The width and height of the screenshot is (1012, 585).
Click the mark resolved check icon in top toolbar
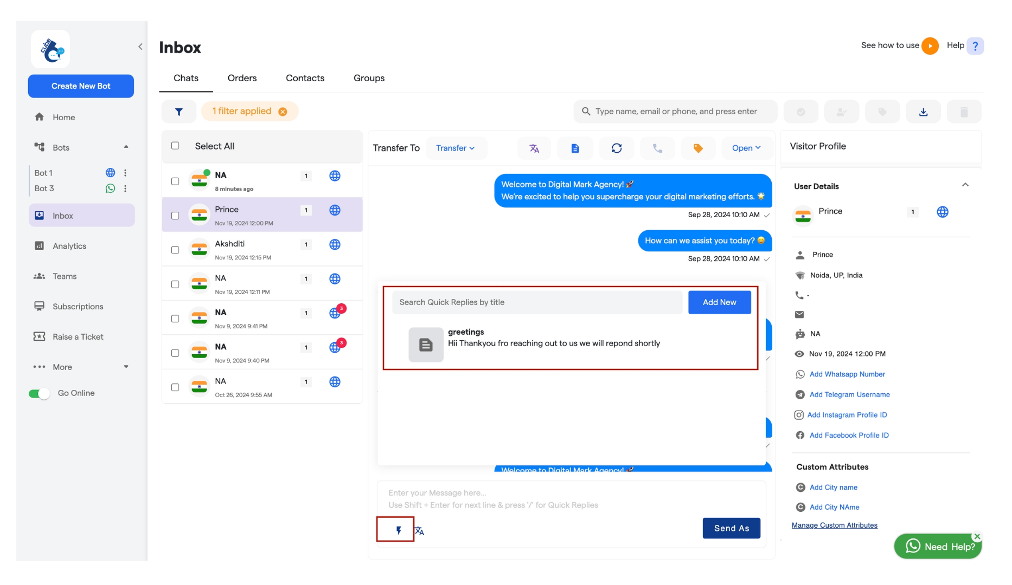(800, 112)
